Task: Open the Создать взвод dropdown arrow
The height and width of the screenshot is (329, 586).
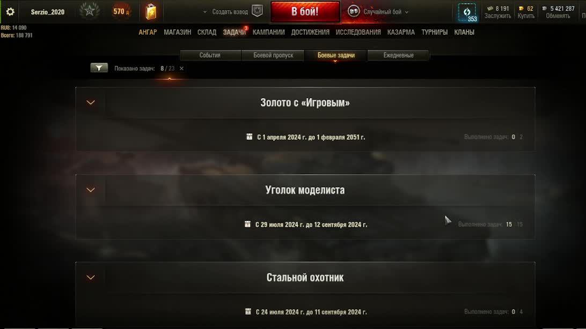Action: click(x=205, y=12)
